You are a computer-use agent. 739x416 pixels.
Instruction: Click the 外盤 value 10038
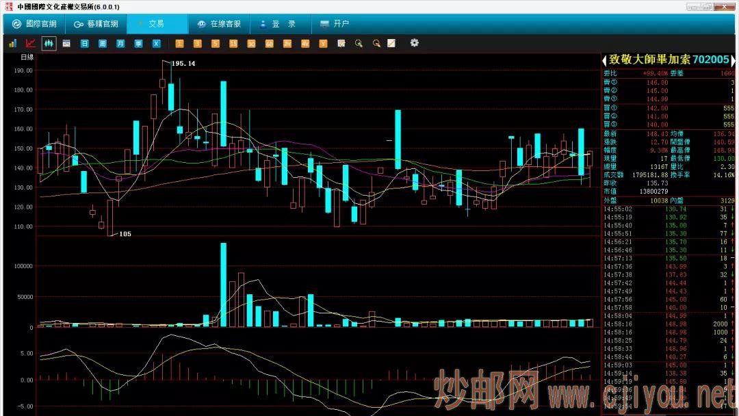(x=659, y=200)
